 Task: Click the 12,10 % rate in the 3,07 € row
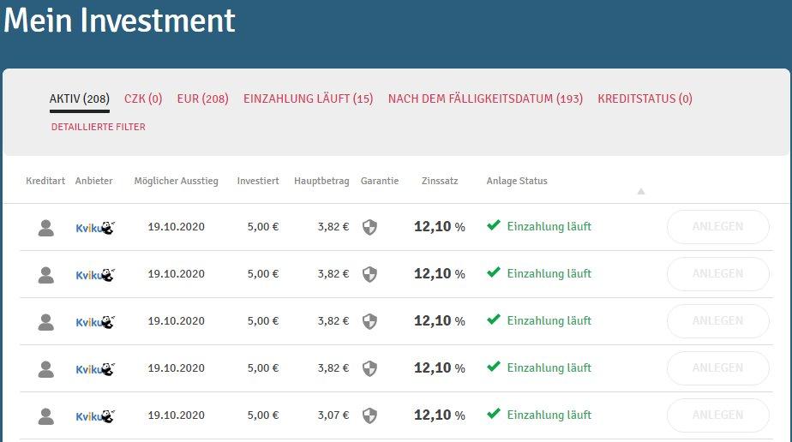tap(440, 415)
